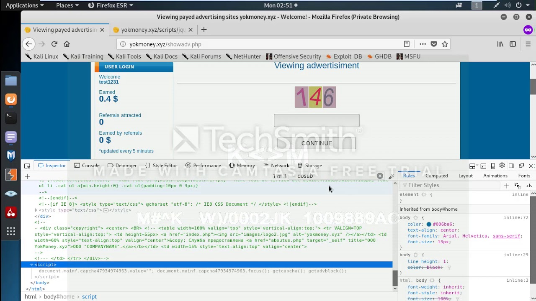Open Firefox ESR app menu in top bar
Screen dimensions: 536x301
coord(111,5)
